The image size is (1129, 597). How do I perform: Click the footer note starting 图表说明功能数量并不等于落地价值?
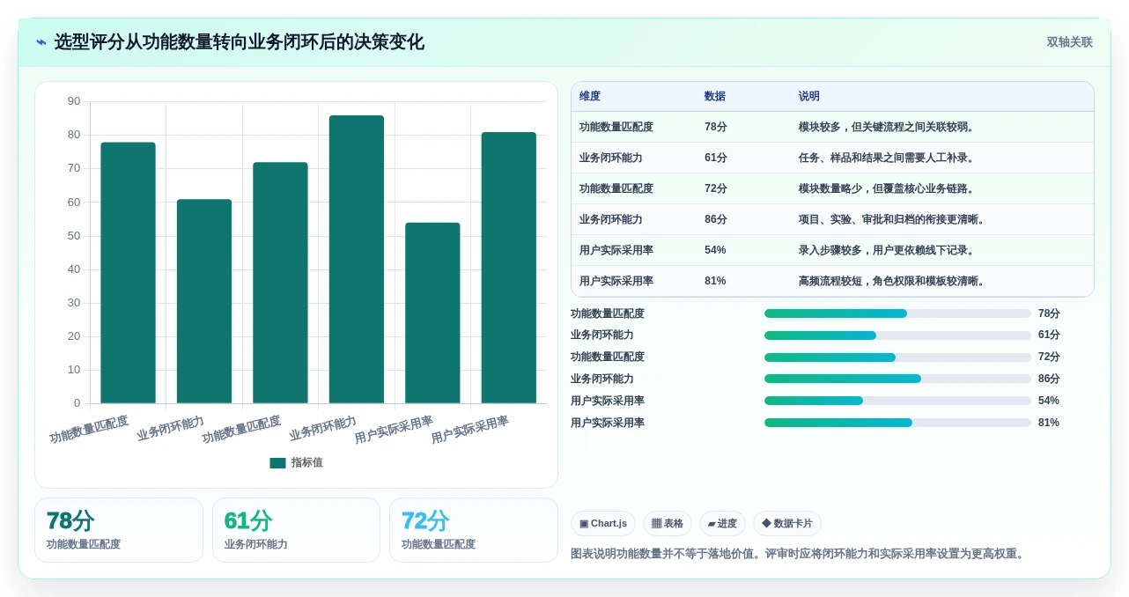pos(800,554)
